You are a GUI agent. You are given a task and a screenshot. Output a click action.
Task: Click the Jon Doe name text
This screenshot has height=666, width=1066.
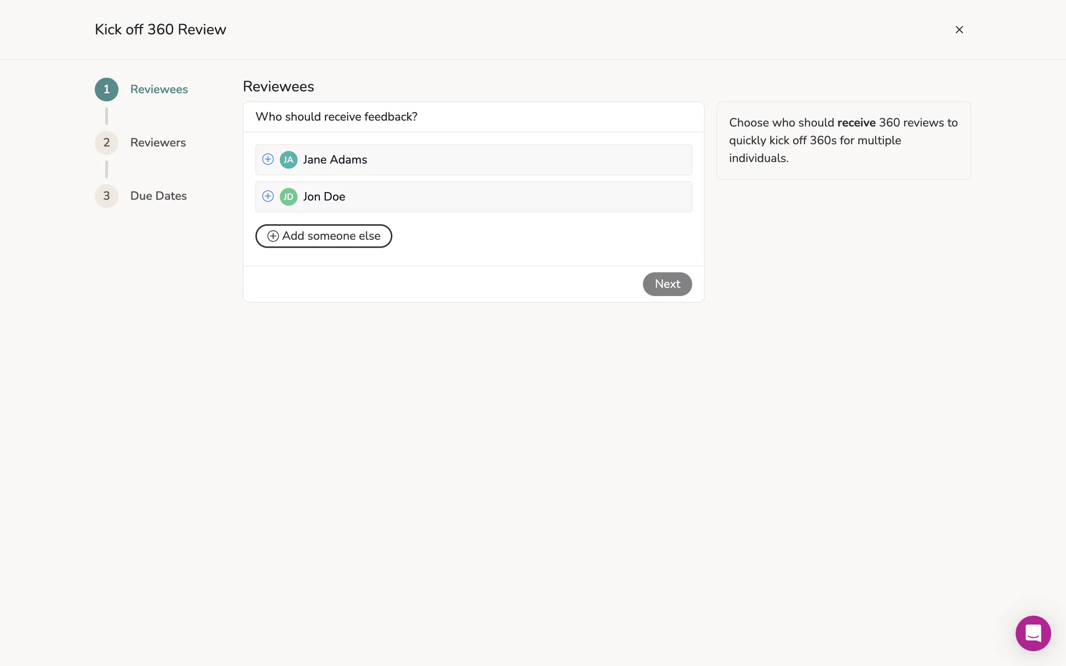[324, 197]
